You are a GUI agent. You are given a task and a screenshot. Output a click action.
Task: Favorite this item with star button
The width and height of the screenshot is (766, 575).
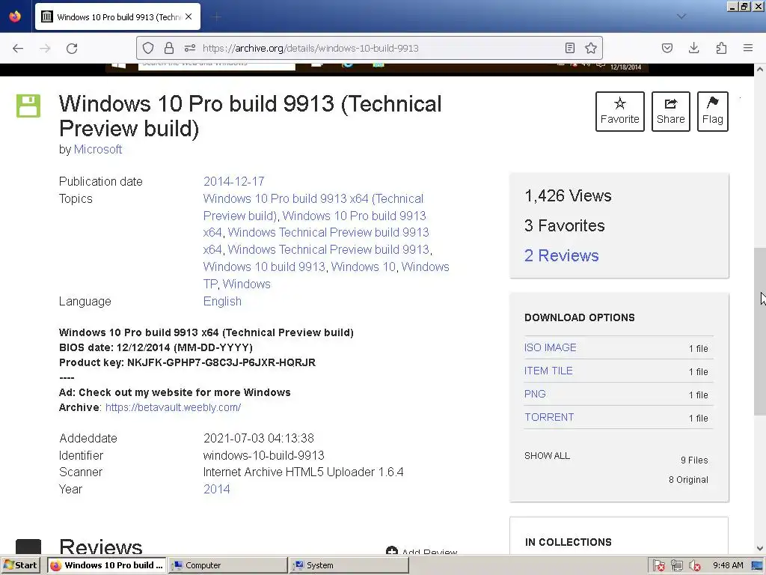point(620,112)
